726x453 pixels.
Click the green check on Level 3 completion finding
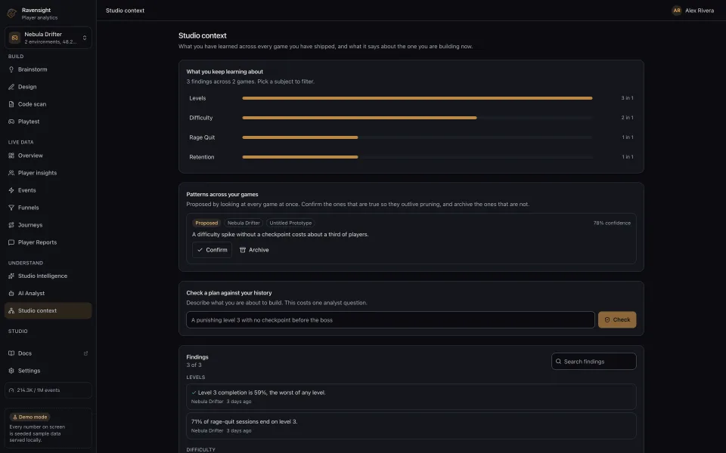194,393
